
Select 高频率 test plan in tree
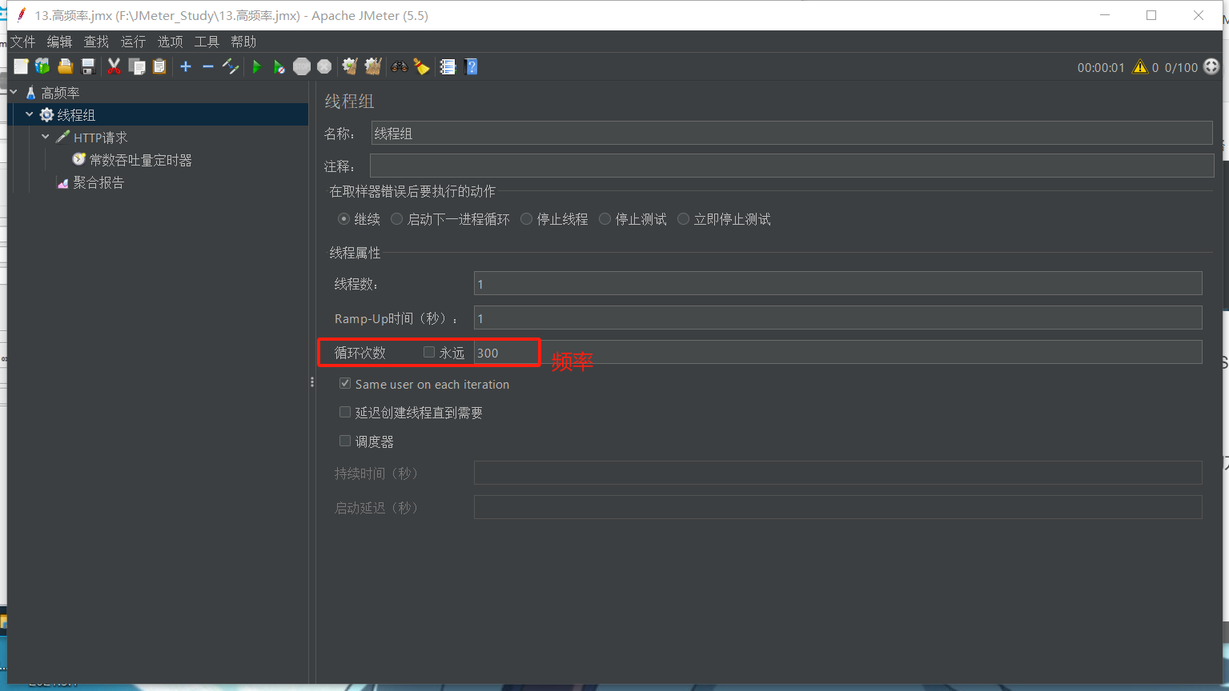click(60, 93)
